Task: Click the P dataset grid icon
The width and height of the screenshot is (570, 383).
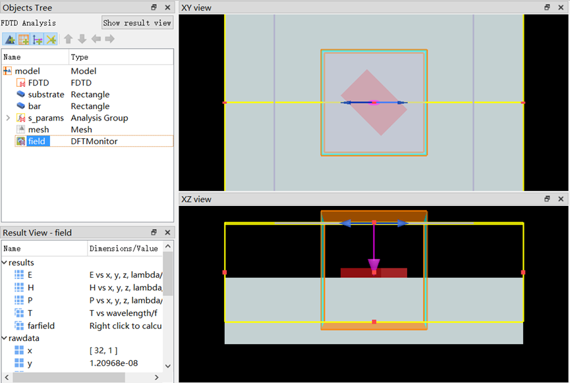Action: 19,300
